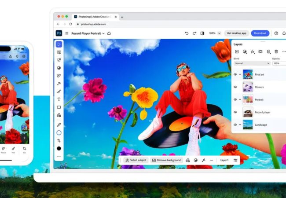Select the Brush tool
Screen dimensions: 286x198
point(59,92)
